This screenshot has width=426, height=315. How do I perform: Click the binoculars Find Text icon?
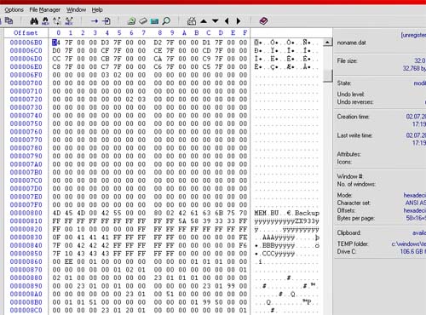34,21
